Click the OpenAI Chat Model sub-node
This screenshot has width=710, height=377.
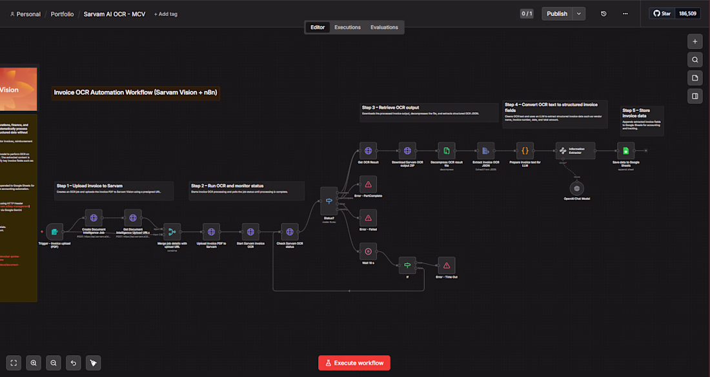coord(577,188)
